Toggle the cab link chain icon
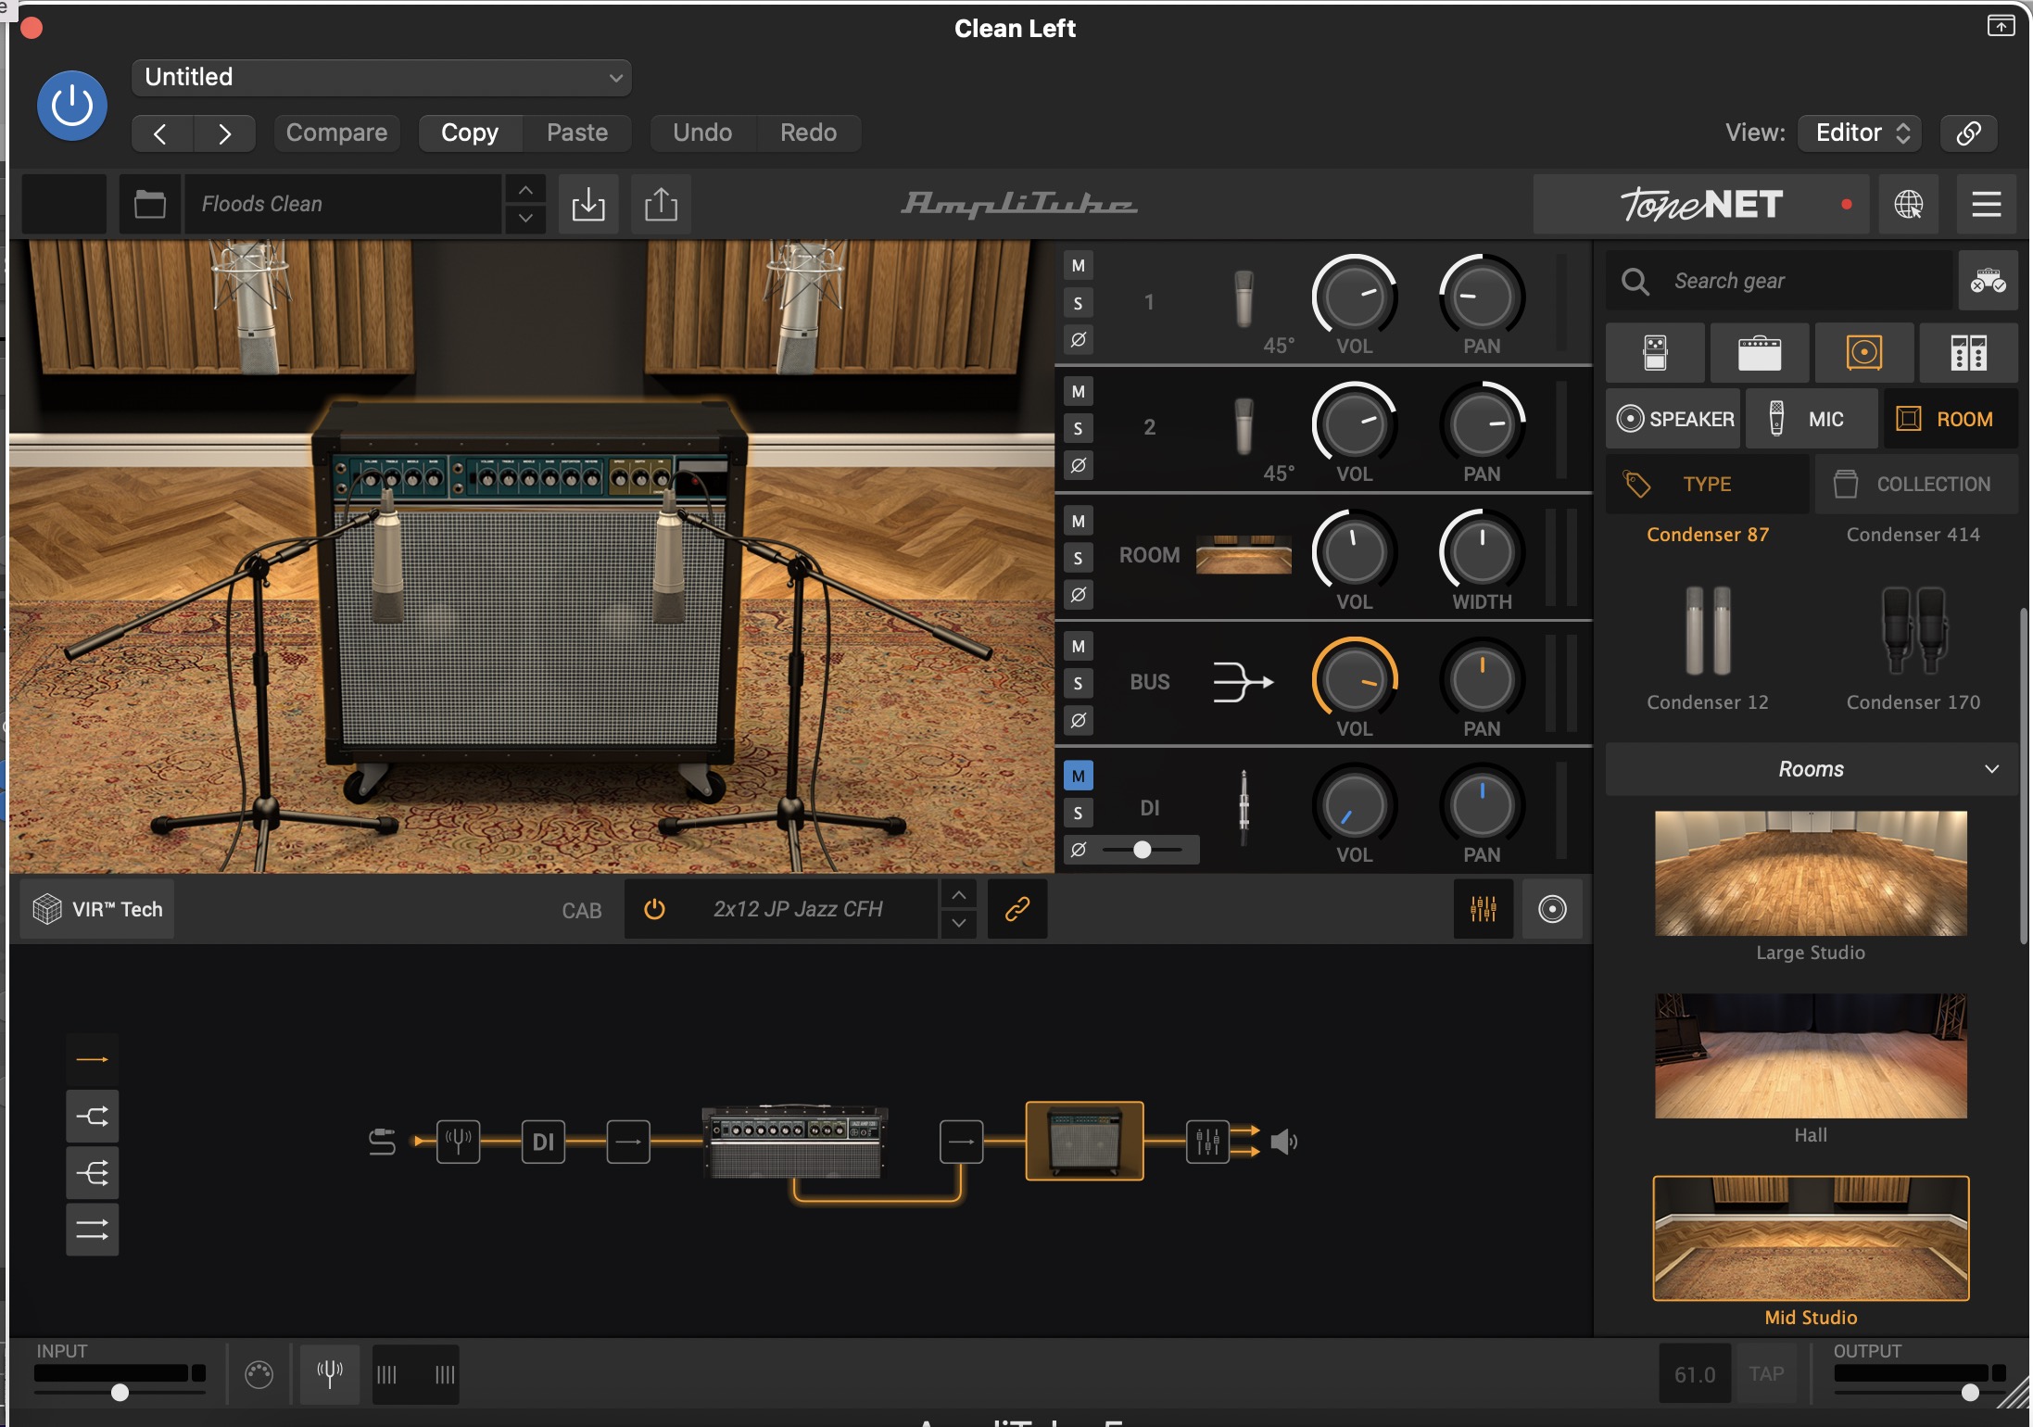This screenshot has width=2033, height=1427. click(x=1016, y=909)
